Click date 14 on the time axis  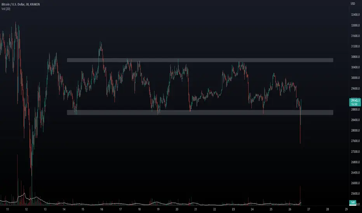(x=64, y=209)
